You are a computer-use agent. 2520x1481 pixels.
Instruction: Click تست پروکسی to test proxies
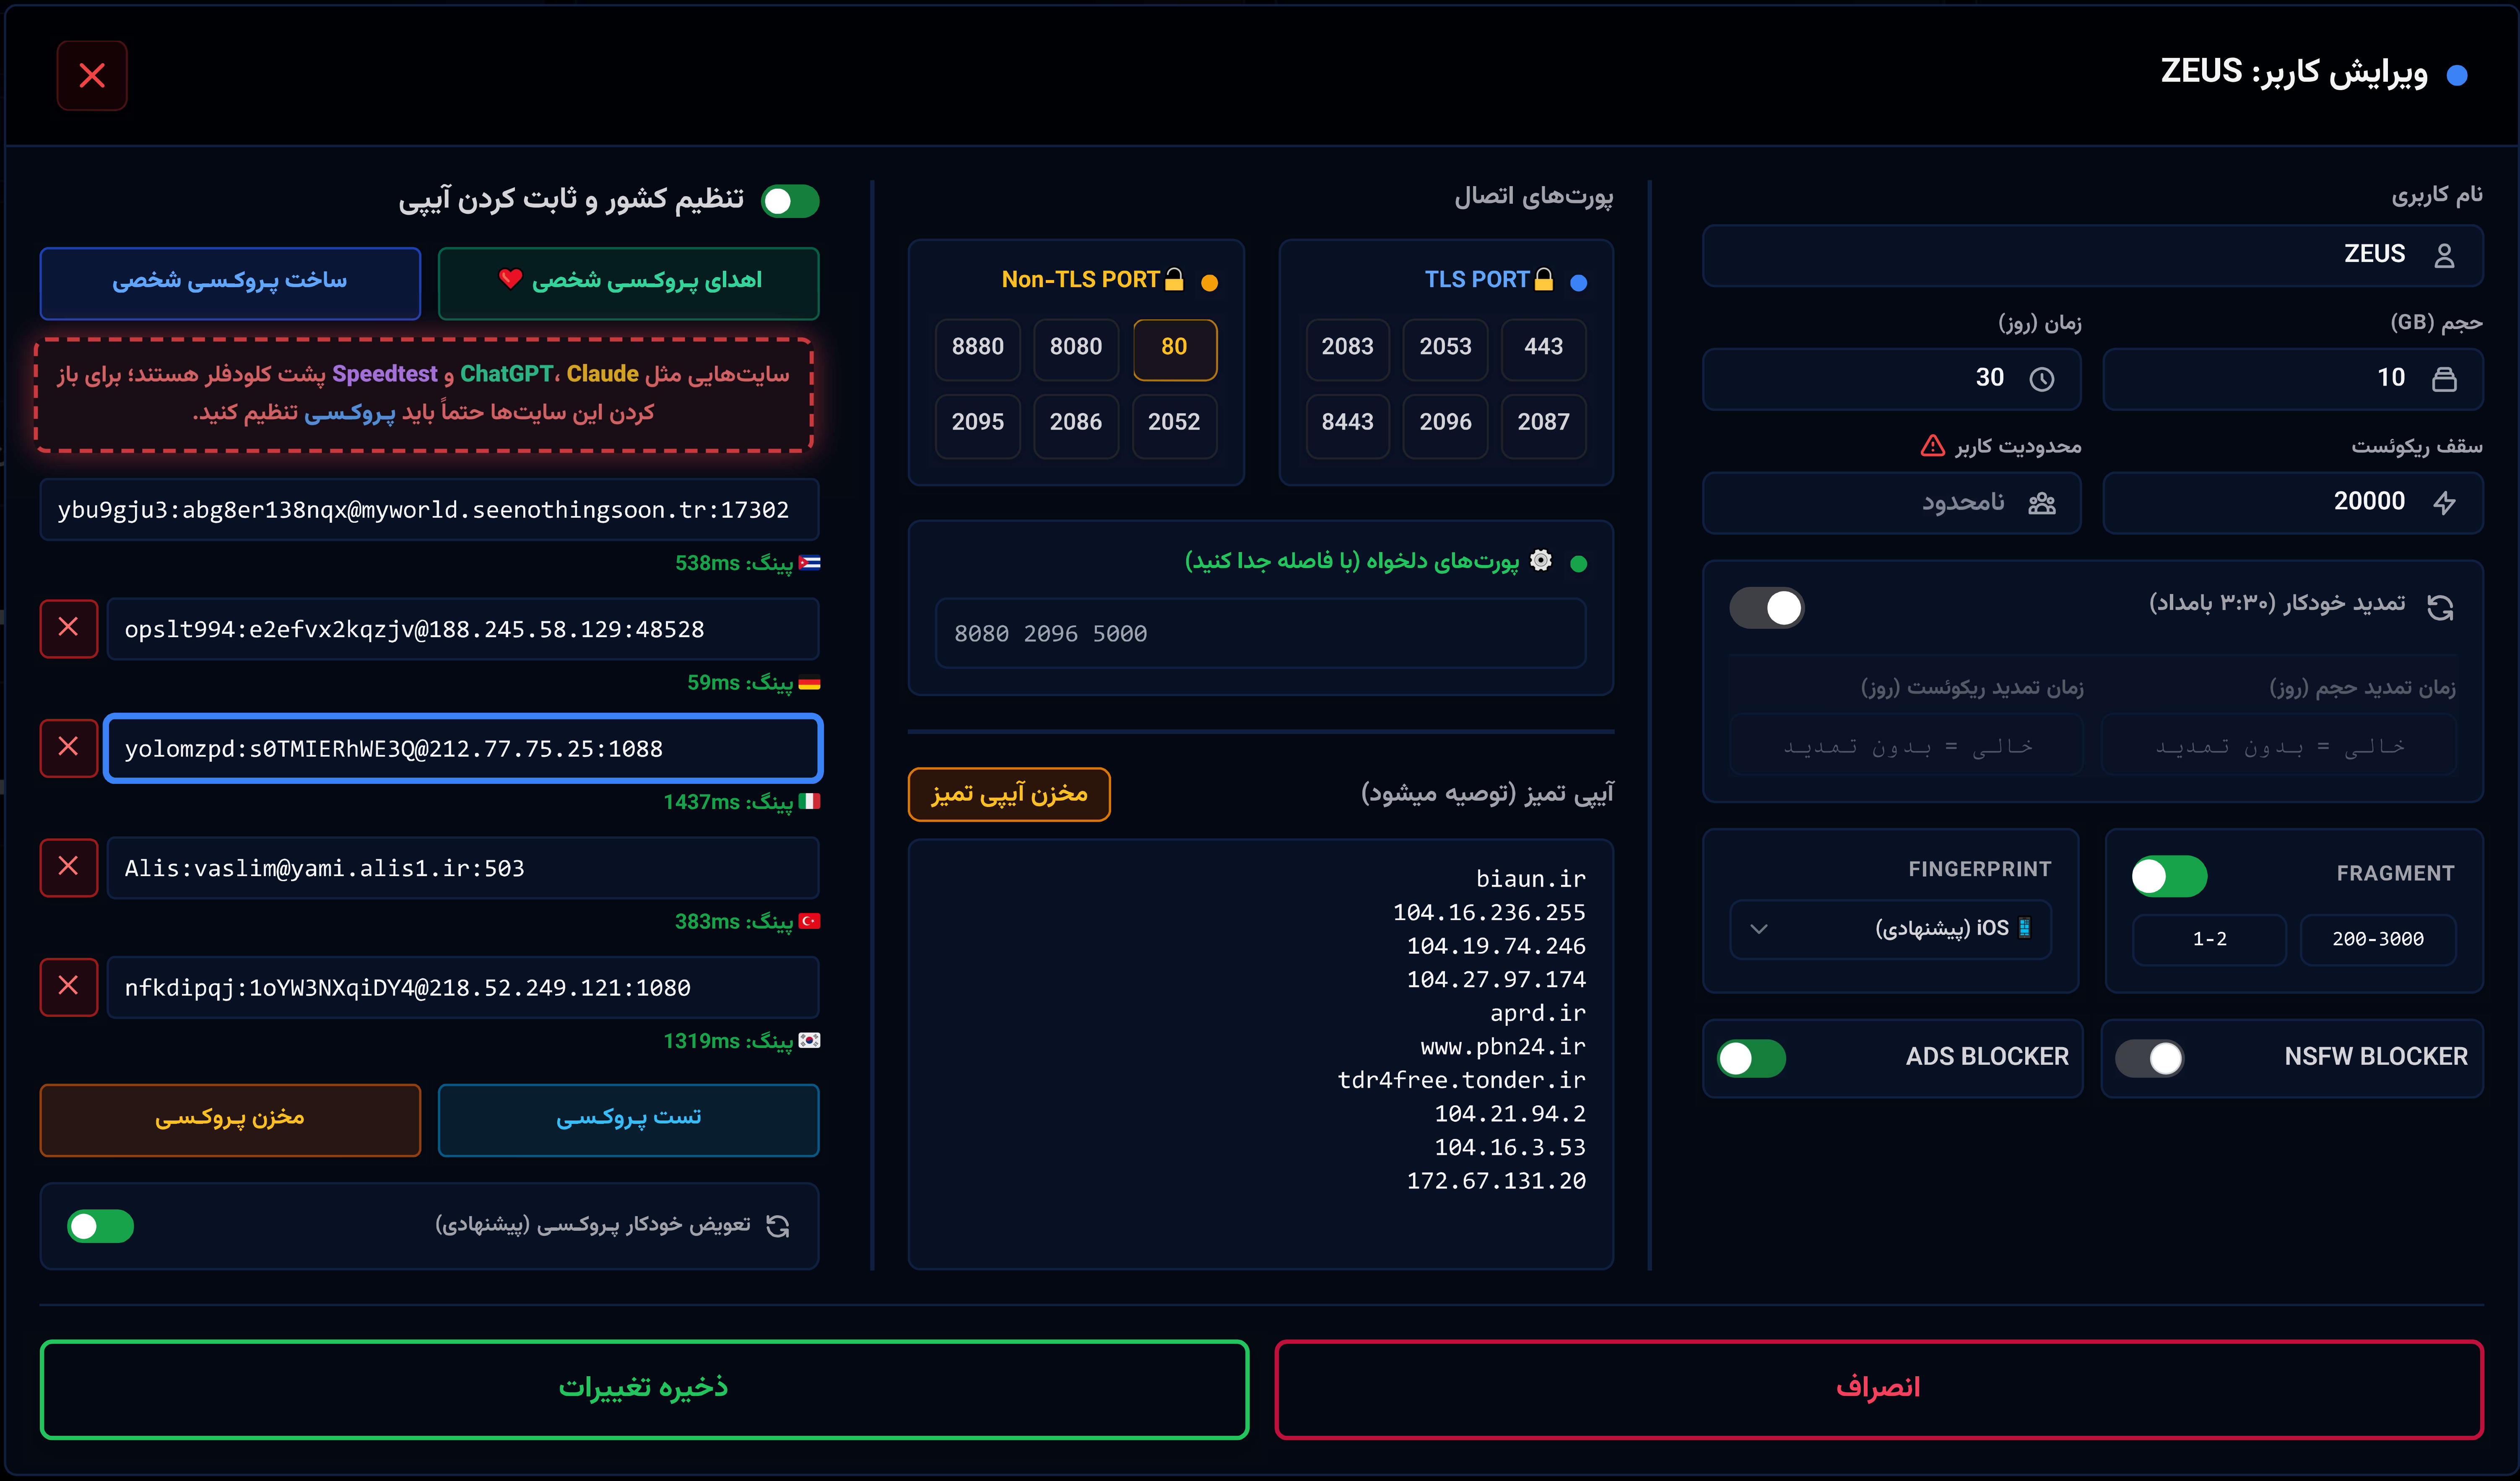pos(628,1120)
